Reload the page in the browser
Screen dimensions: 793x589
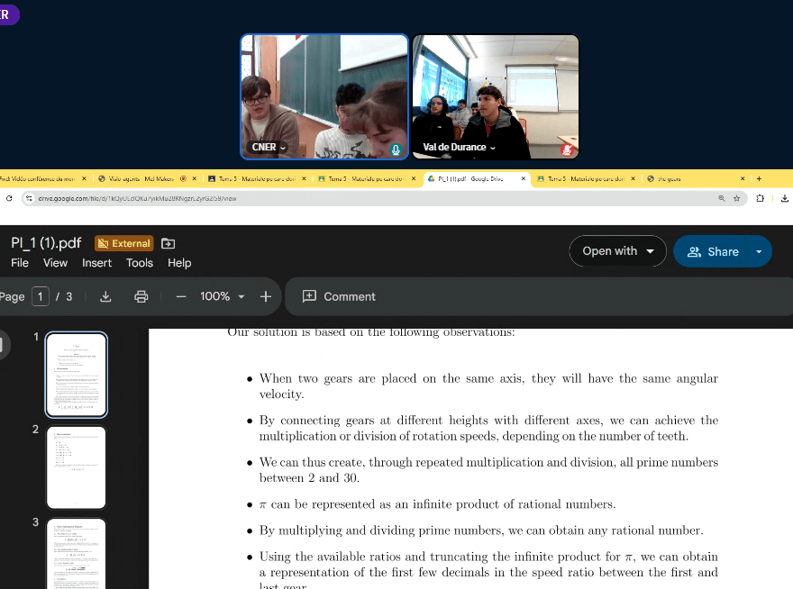(9, 198)
